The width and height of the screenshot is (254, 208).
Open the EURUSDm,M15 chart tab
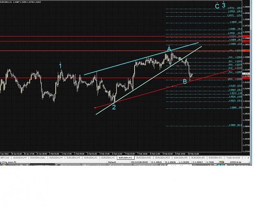coord(163,158)
